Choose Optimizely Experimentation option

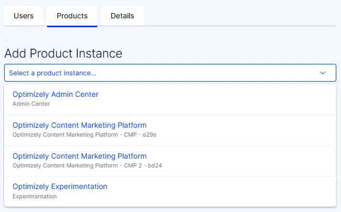(170, 191)
